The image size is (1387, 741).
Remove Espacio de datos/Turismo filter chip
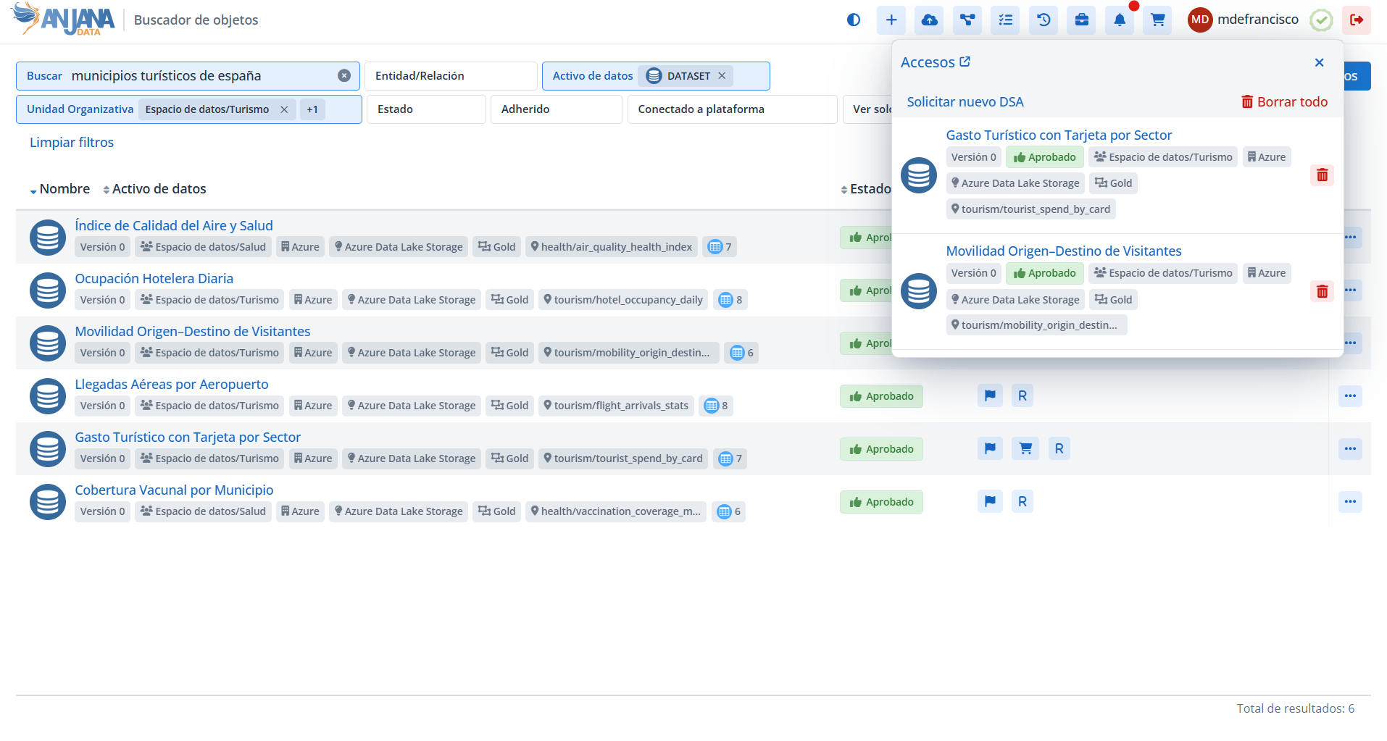284,109
